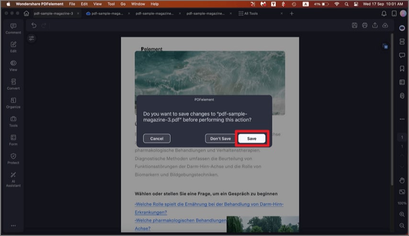Open the Go menu

pos(123,4)
